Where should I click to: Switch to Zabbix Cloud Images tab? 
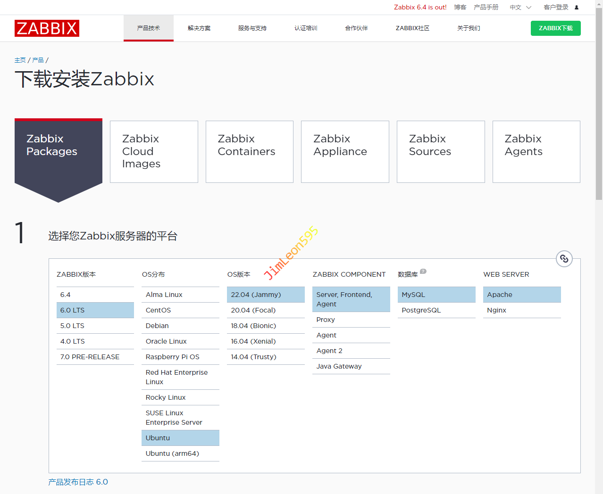click(x=154, y=151)
